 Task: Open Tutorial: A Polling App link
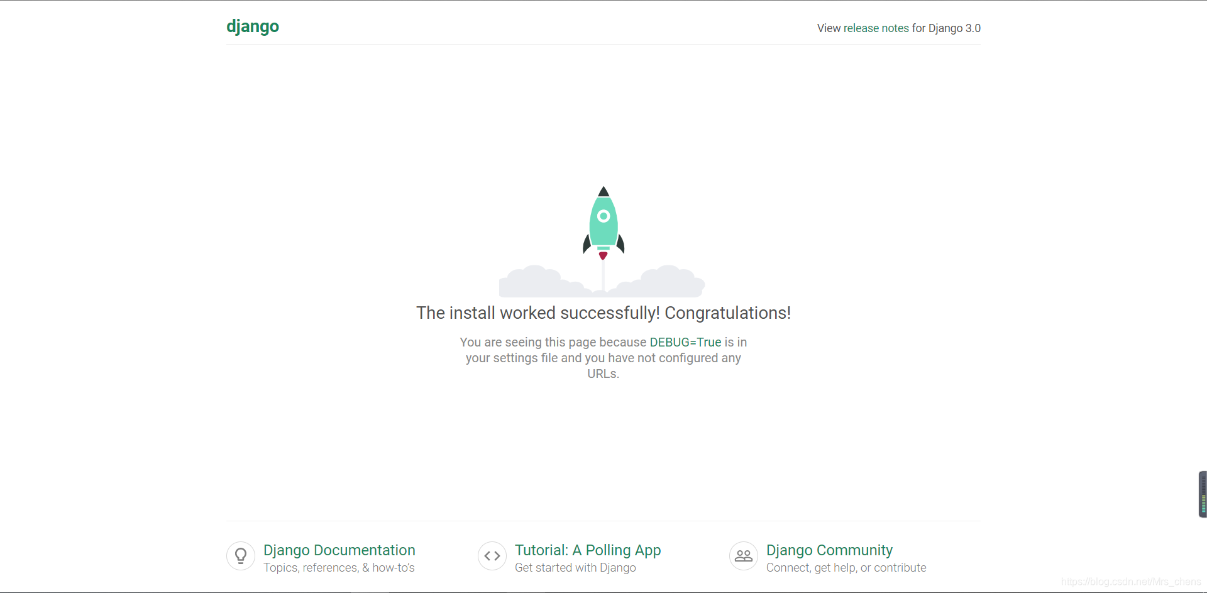coord(588,550)
